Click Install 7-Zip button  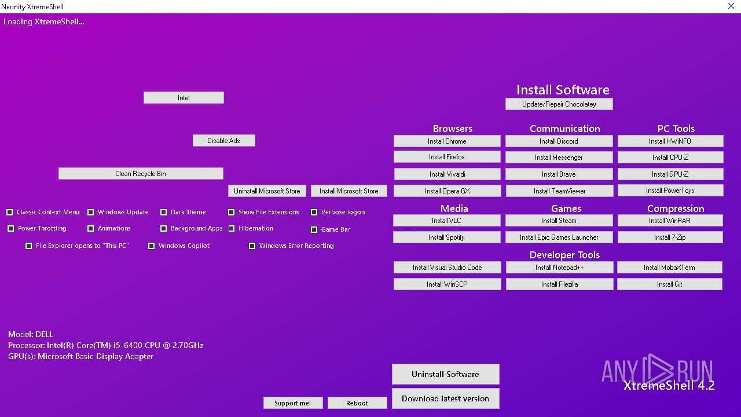[x=670, y=237]
